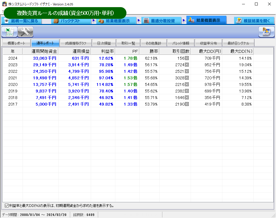Switch to the 概要レポート tab
This screenshot has height=218, width=276.
coord(16,43)
